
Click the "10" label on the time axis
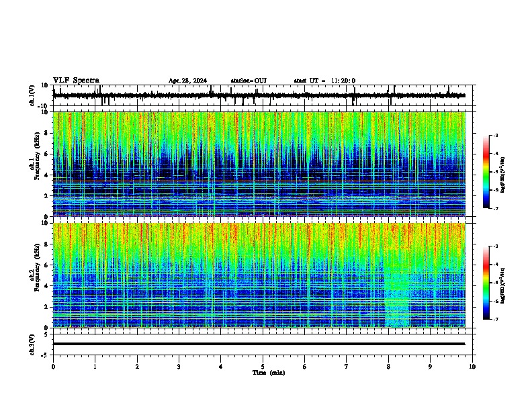click(x=472, y=367)
